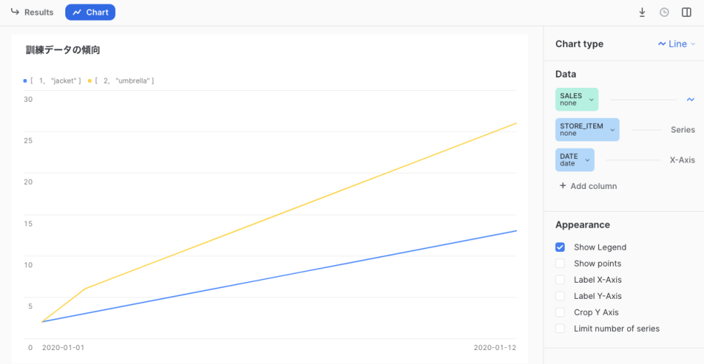The height and width of the screenshot is (364, 704).
Task: Open the query history clock icon
Action: pyautogui.click(x=664, y=12)
